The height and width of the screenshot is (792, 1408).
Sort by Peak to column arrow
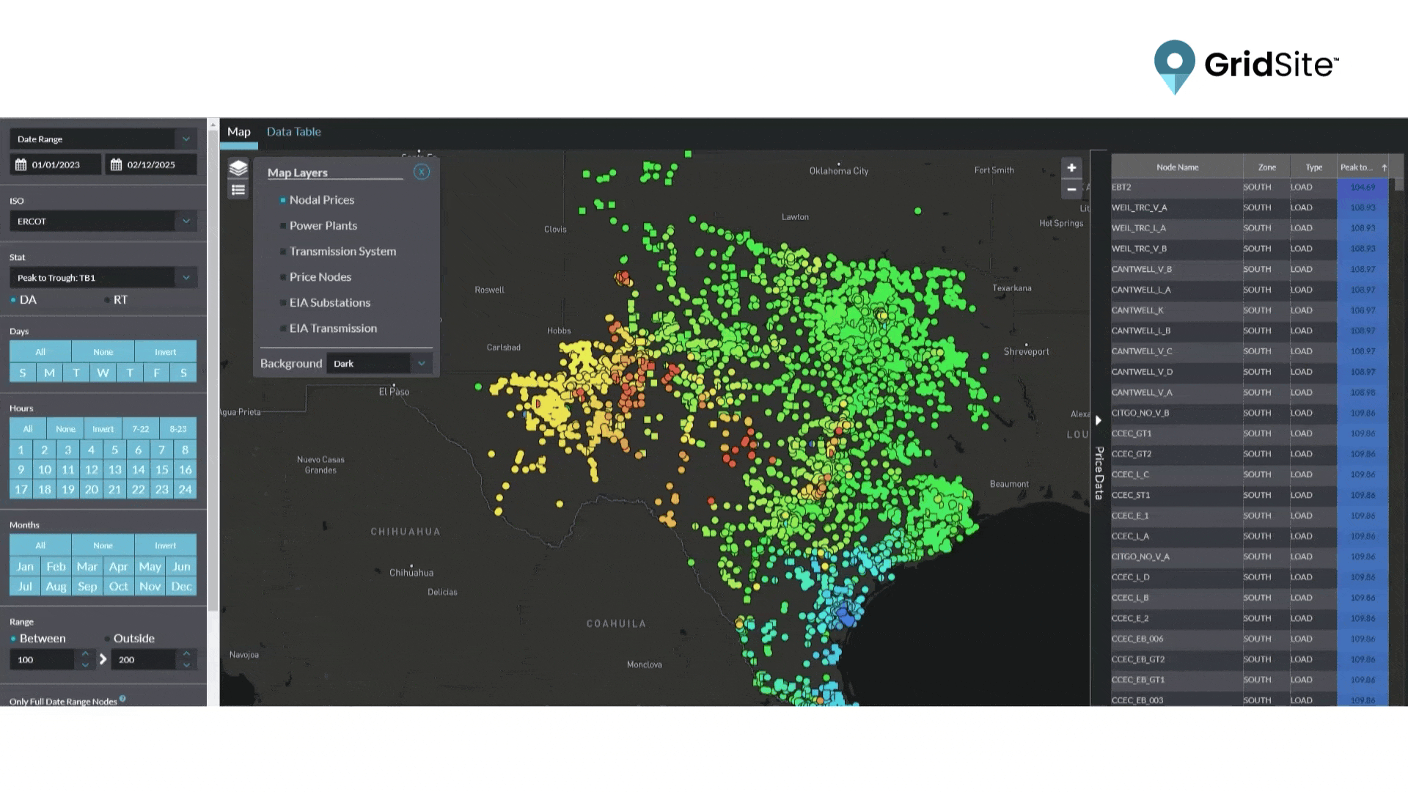click(x=1384, y=168)
